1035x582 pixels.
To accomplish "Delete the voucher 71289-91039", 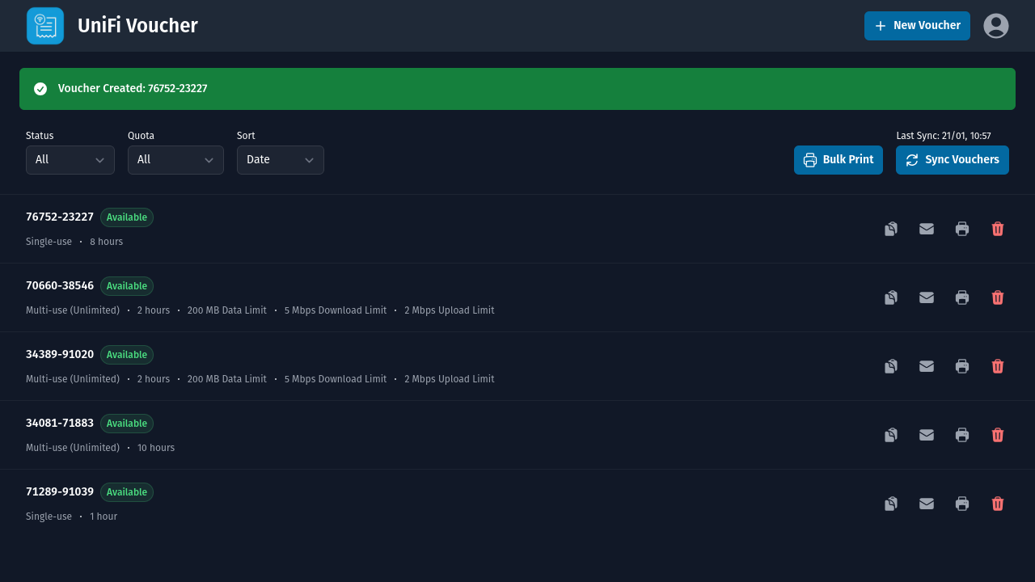I will click(997, 504).
